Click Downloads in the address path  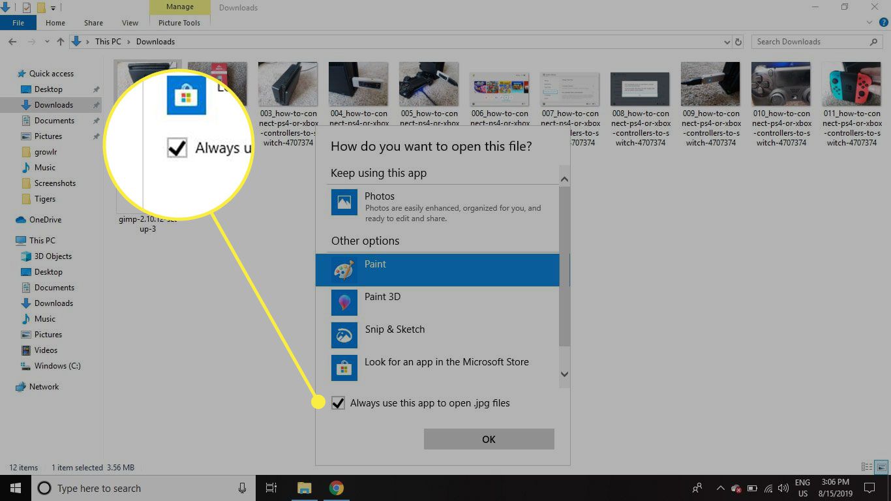[155, 42]
